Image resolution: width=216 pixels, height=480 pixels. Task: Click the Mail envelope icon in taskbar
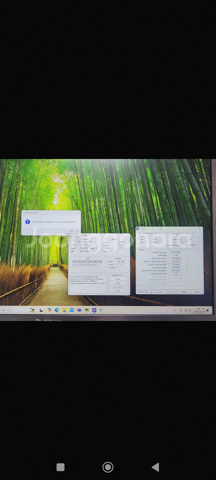click(72, 310)
